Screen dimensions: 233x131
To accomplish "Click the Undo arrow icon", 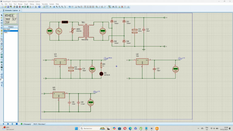I will 69,7.
